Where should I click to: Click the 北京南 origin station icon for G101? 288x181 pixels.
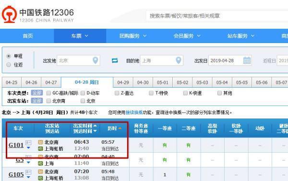coord(40,142)
